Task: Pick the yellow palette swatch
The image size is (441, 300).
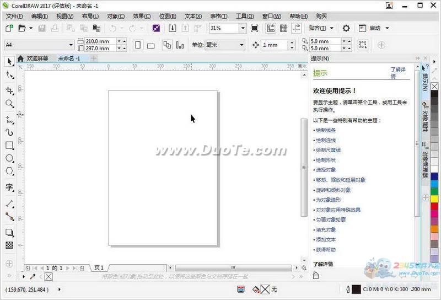Action: [x=434, y=199]
